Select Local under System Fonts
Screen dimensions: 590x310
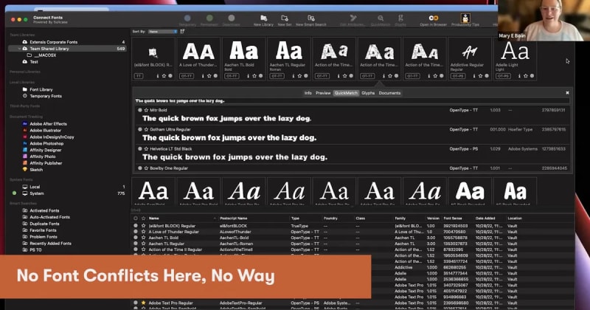(x=35, y=187)
